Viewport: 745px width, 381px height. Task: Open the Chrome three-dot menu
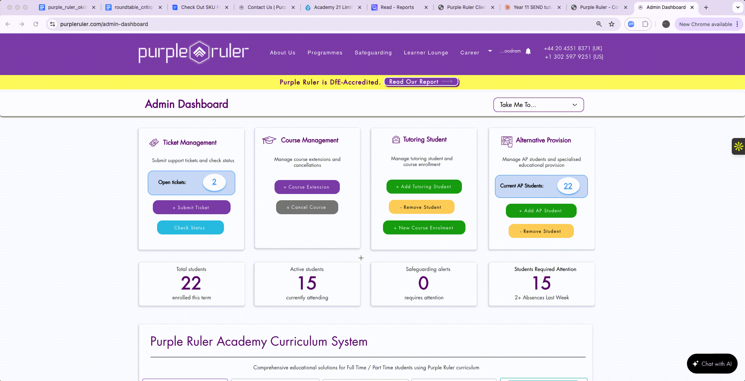point(737,24)
